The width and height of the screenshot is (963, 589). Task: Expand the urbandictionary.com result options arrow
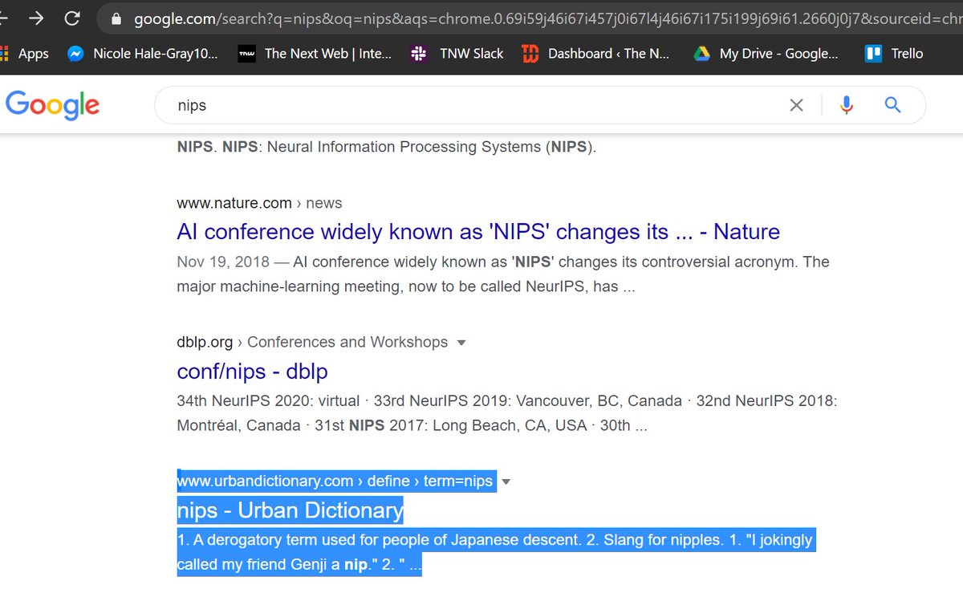[x=506, y=482]
